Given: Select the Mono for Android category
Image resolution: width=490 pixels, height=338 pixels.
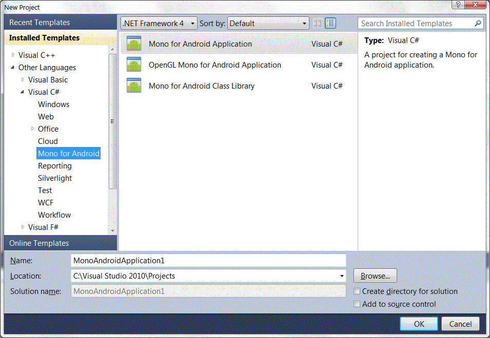Looking at the screenshot, I should 68,153.
